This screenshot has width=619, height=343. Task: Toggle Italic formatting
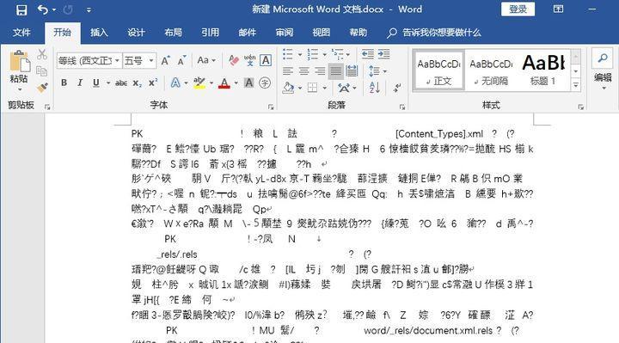click(x=80, y=83)
